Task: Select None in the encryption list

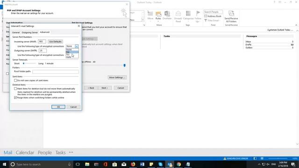Action: pyautogui.click(x=72, y=49)
